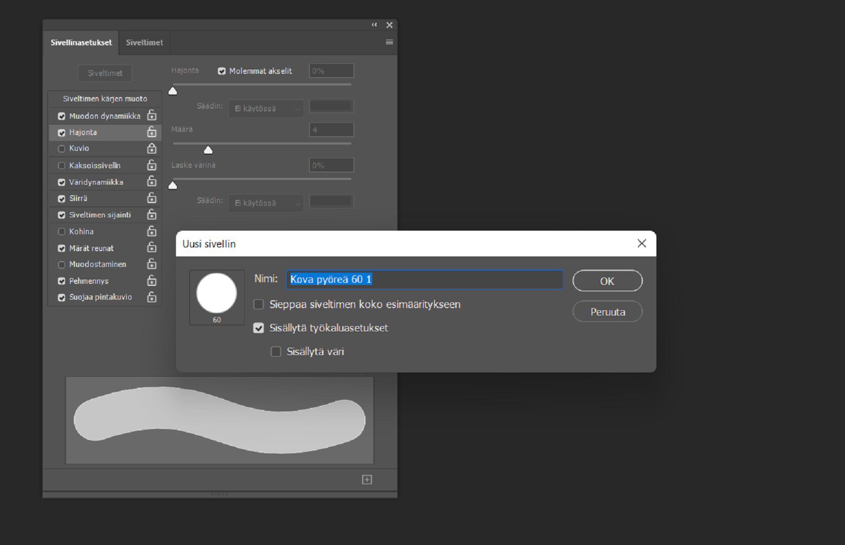This screenshot has width=845, height=545.
Task: Uncheck Sisällytä työkaluasetukset
Action: [259, 328]
